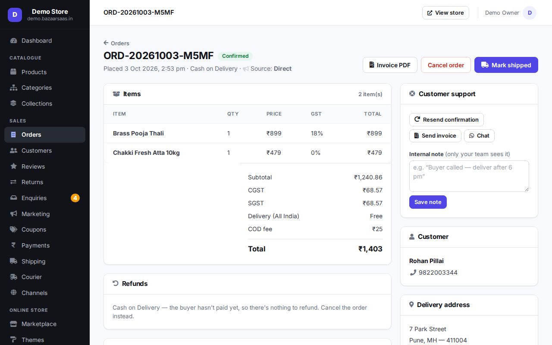
Task: Click the Customers people icon
Action: click(x=13, y=151)
